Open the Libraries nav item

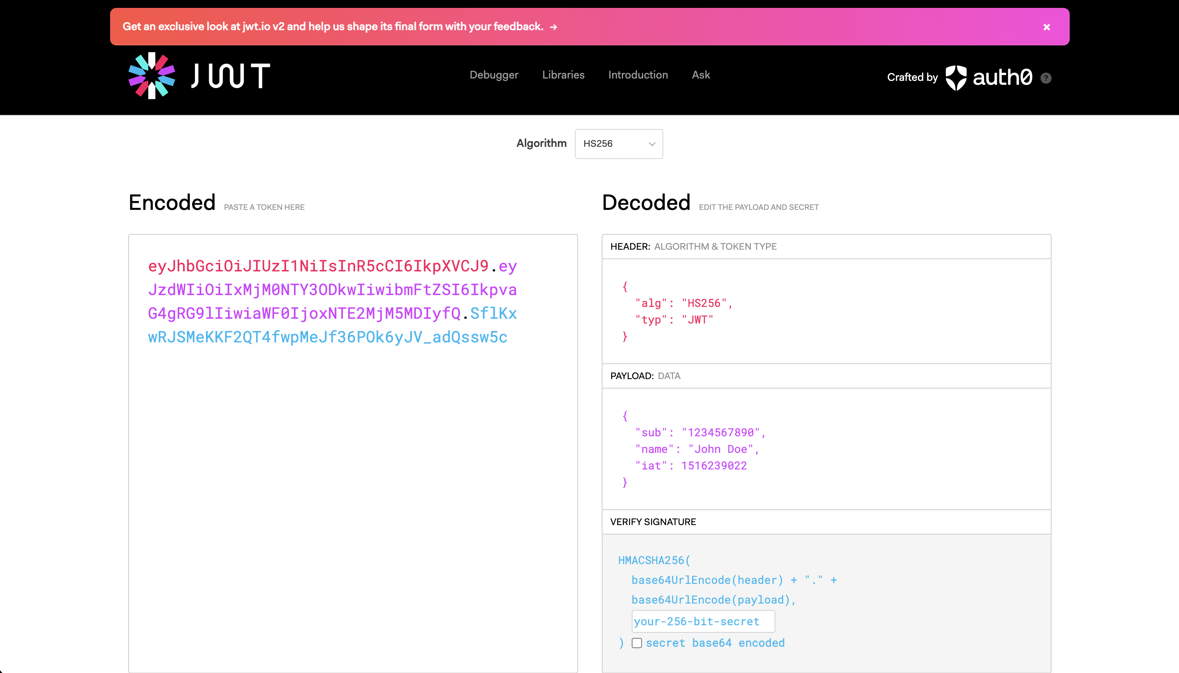(563, 75)
